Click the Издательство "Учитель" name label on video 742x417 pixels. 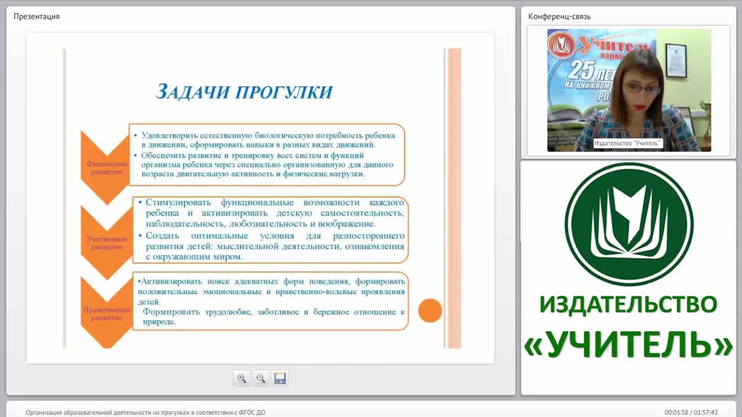[x=628, y=143]
